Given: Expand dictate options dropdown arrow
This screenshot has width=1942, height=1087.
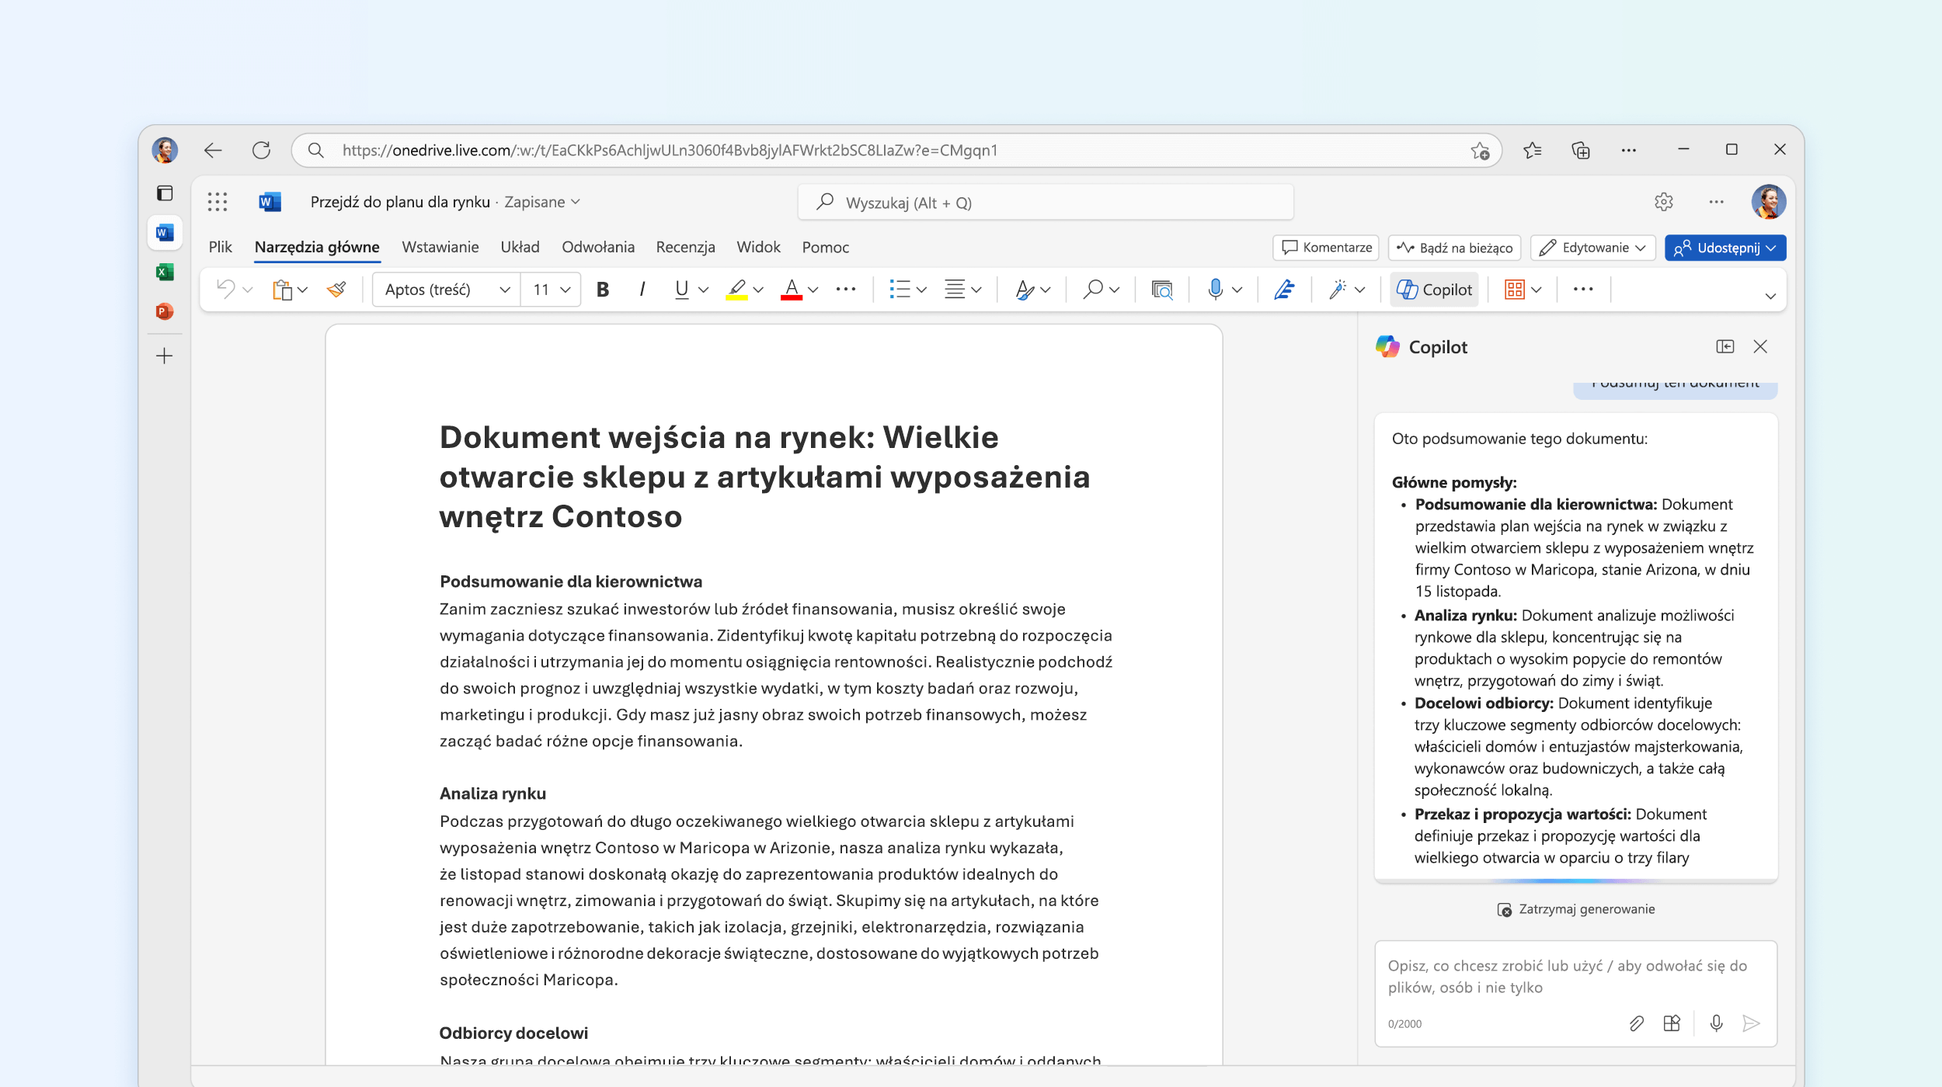Looking at the screenshot, I should tap(1237, 290).
